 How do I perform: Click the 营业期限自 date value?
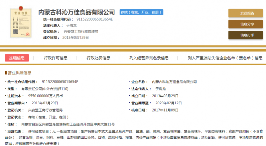pyautogui.click(x=45, y=103)
